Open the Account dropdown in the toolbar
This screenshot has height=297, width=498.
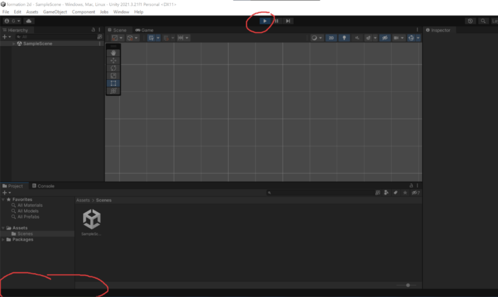tap(12, 21)
